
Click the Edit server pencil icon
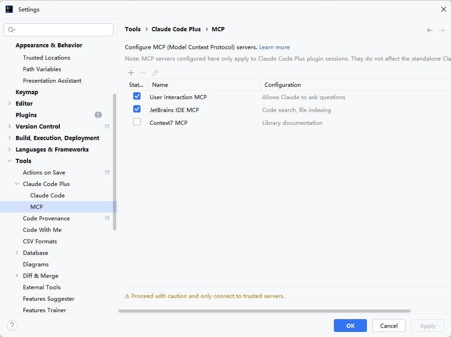155,73
